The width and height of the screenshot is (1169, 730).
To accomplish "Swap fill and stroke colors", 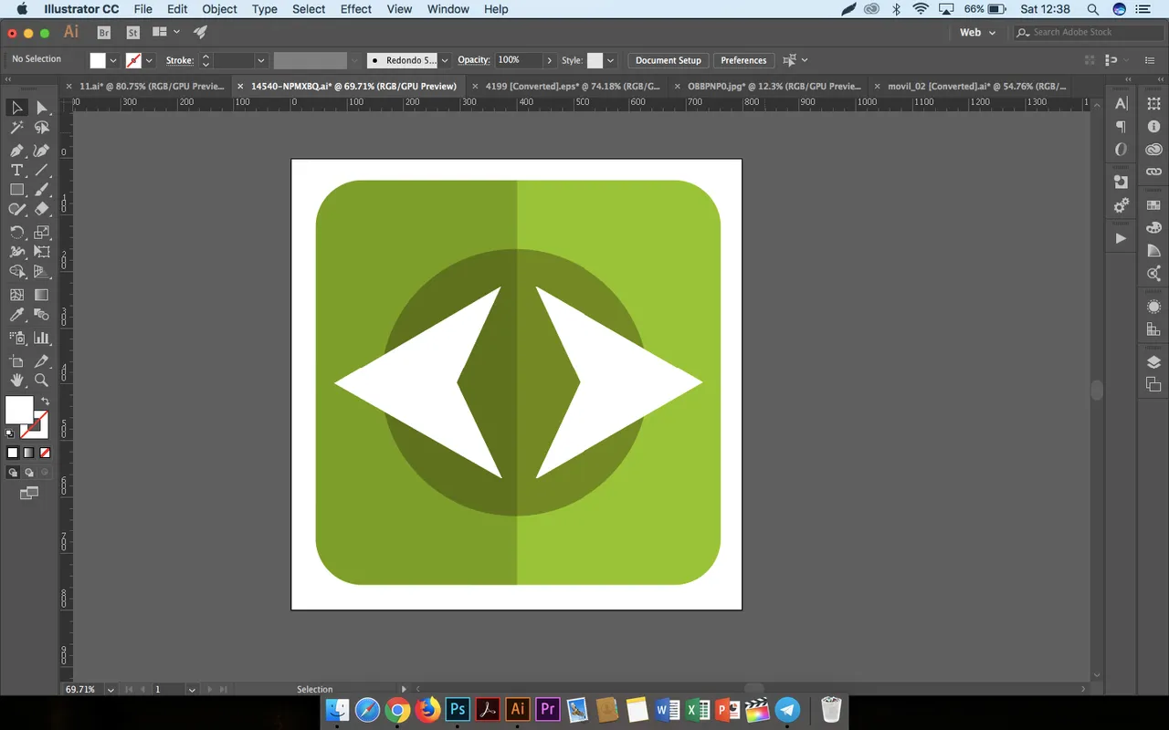I will (45, 401).
